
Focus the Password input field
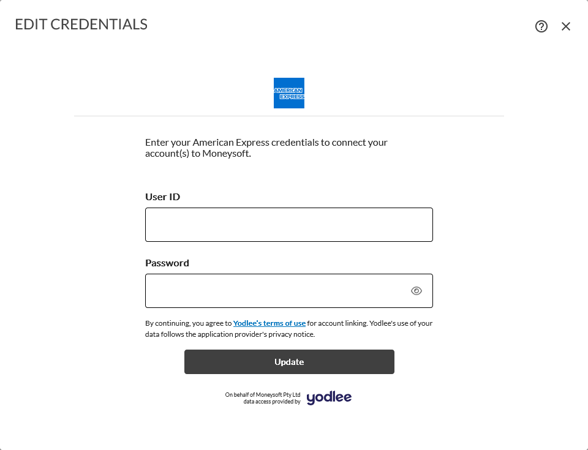[x=277, y=291]
